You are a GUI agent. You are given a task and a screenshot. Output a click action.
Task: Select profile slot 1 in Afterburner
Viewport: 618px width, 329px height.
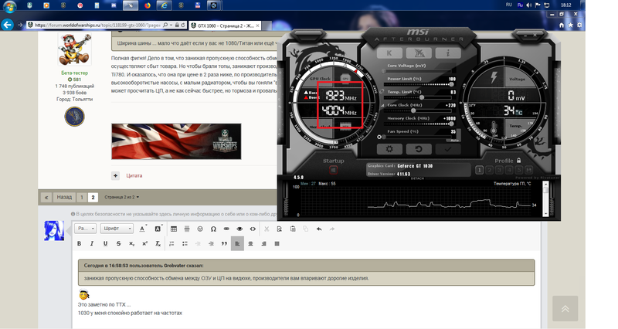[x=480, y=170]
